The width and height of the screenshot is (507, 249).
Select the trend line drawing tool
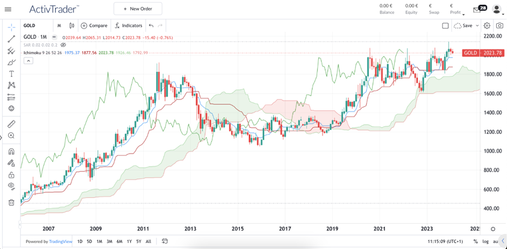coord(11,39)
